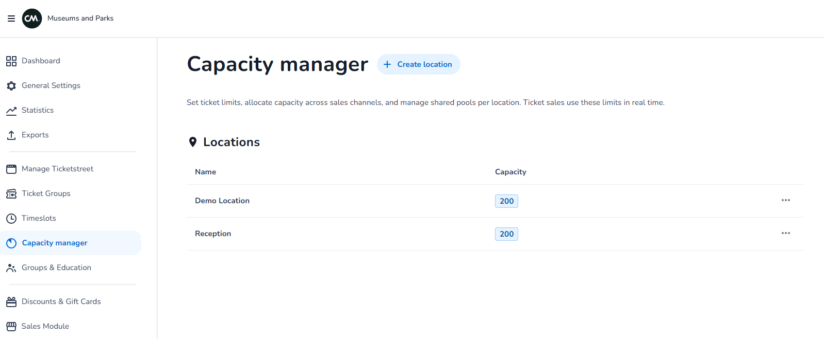The image size is (824, 339).
Task: Click the Dashboard grid icon
Action: 11,61
